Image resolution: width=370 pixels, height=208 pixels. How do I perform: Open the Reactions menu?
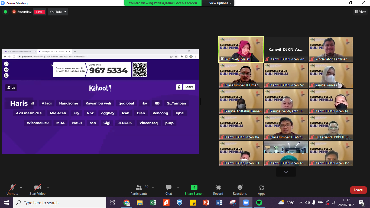point(240,187)
